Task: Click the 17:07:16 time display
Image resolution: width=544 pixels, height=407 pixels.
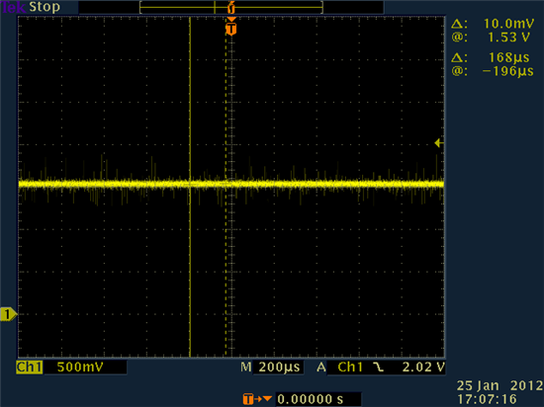Action: coord(487,399)
